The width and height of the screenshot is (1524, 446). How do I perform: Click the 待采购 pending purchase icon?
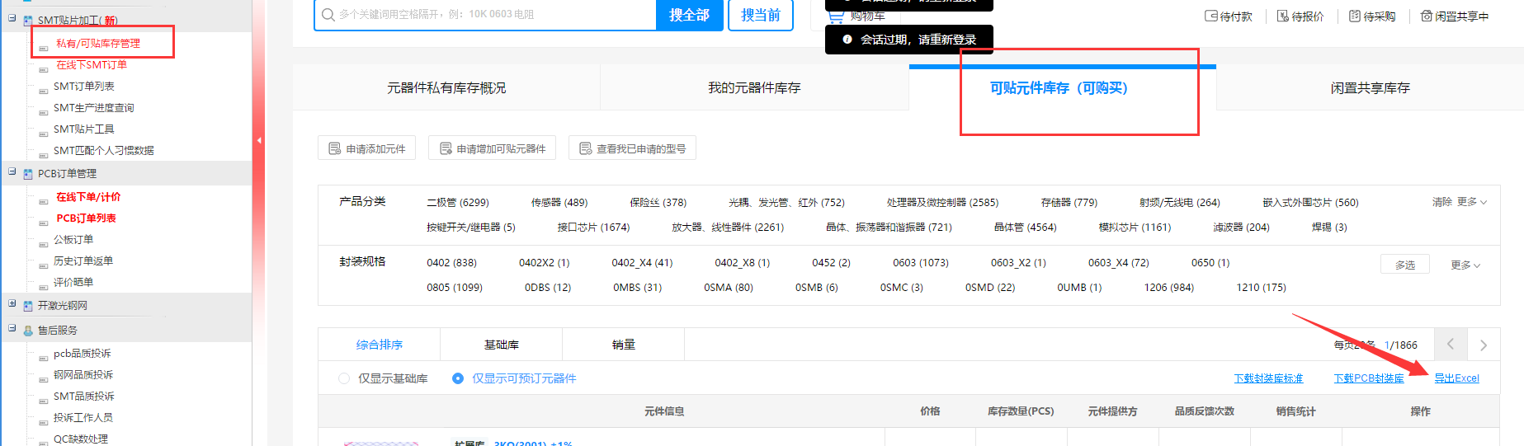click(x=1355, y=16)
